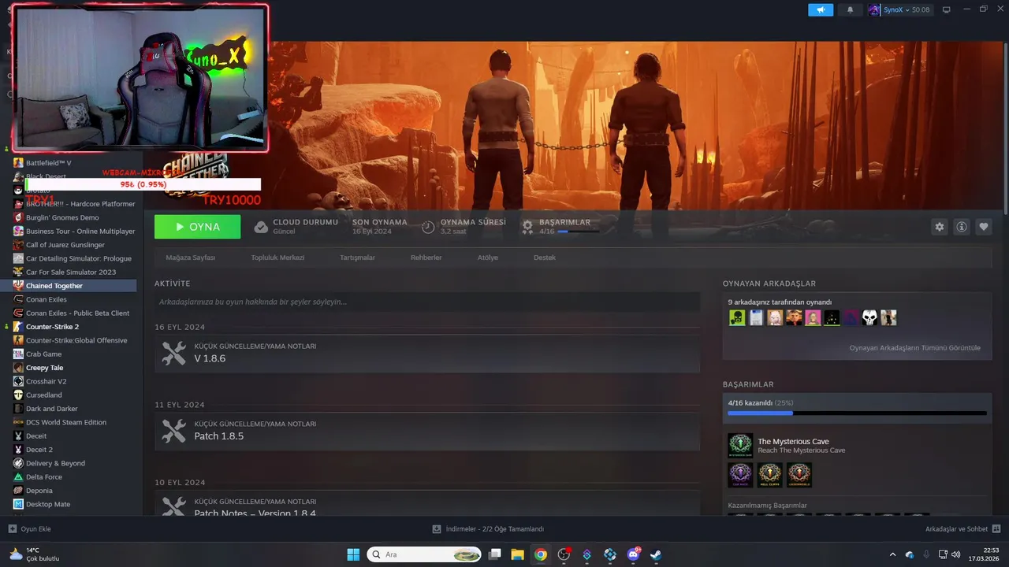This screenshot has height=567, width=1009.
Task: Click wrench icon beside V 1.8.6
Action: tap(173, 354)
